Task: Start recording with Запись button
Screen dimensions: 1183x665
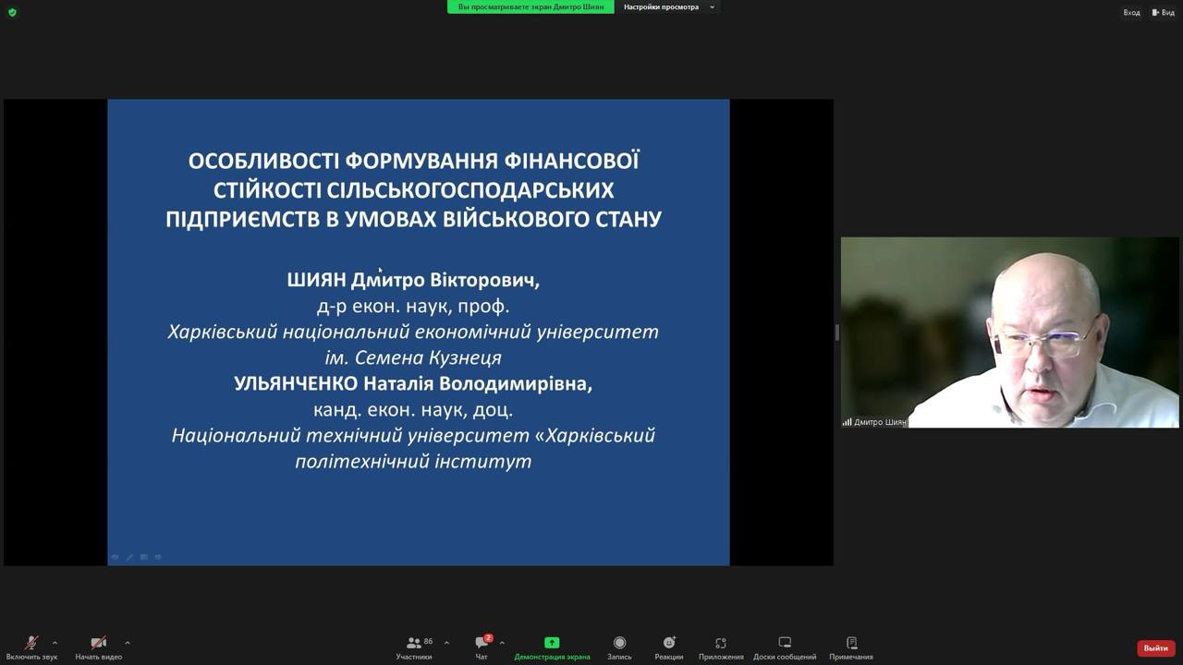Action: point(619,647)
